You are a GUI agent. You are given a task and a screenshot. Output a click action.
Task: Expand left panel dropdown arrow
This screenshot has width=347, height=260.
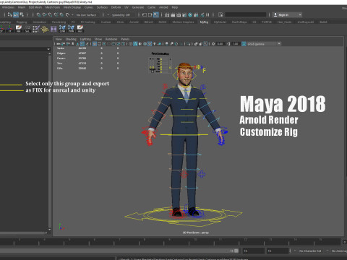coord(48,49)
